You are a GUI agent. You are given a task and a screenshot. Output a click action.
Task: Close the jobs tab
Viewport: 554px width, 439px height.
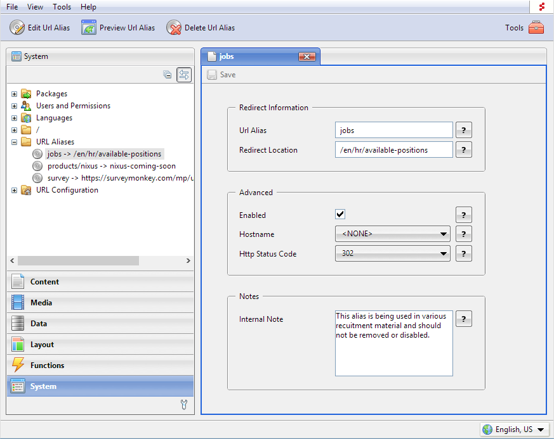point(307,57)
